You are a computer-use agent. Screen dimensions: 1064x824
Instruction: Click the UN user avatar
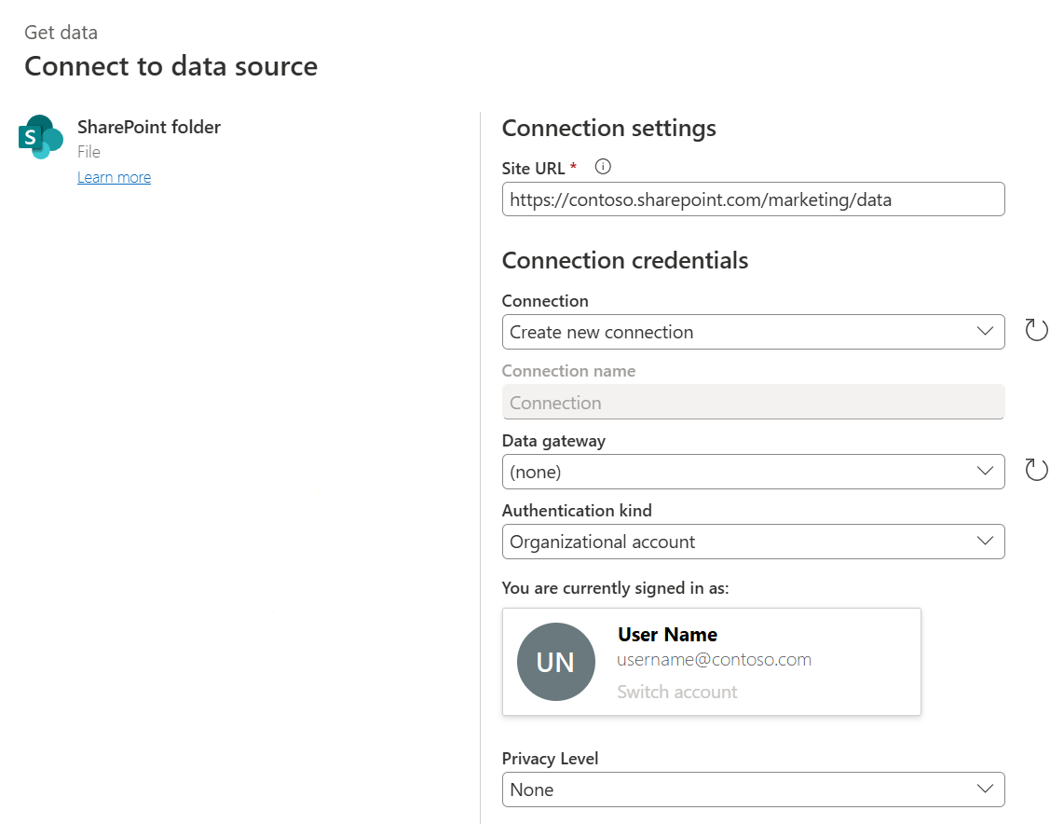click(556, 662)
